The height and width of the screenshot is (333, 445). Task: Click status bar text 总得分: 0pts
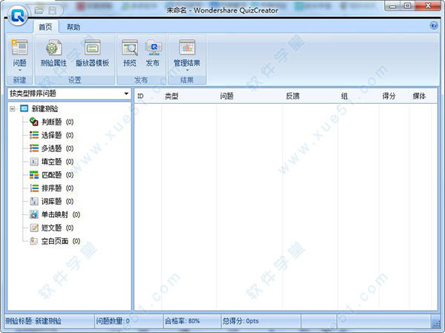coord(240,321)
